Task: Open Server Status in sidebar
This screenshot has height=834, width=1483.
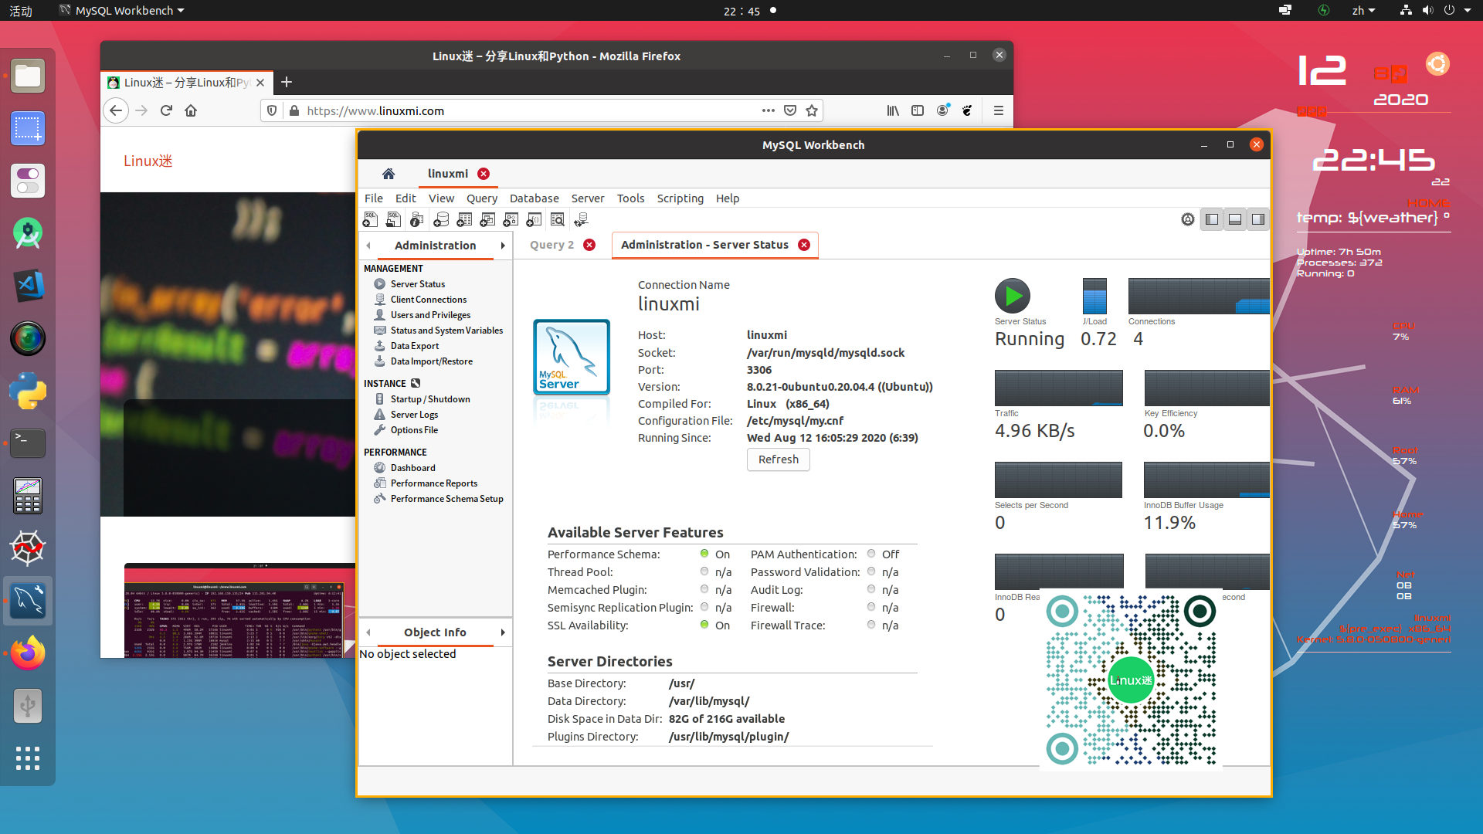Action: point(417,284)
